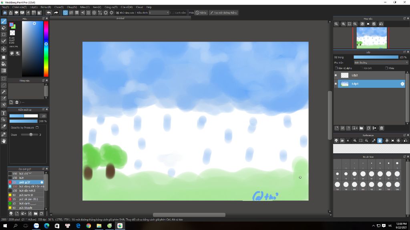410x230 pixels.
Task: Select the Hand tool in left toolbar
Action: coord(4,141)
